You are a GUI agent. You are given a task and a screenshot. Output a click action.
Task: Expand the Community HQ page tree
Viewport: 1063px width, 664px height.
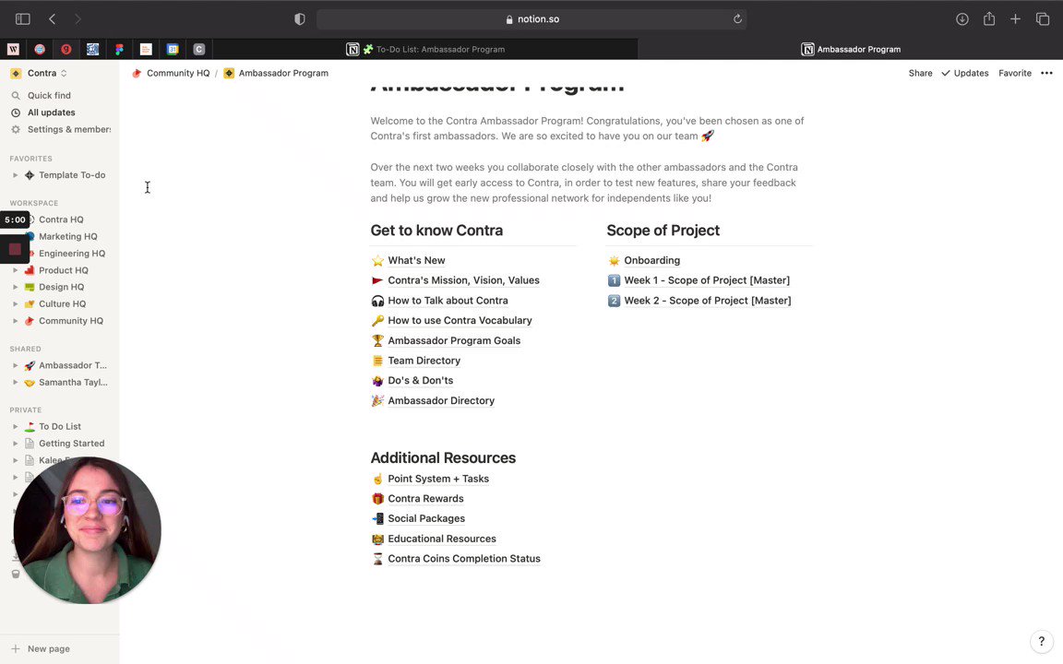pos(15,321)
